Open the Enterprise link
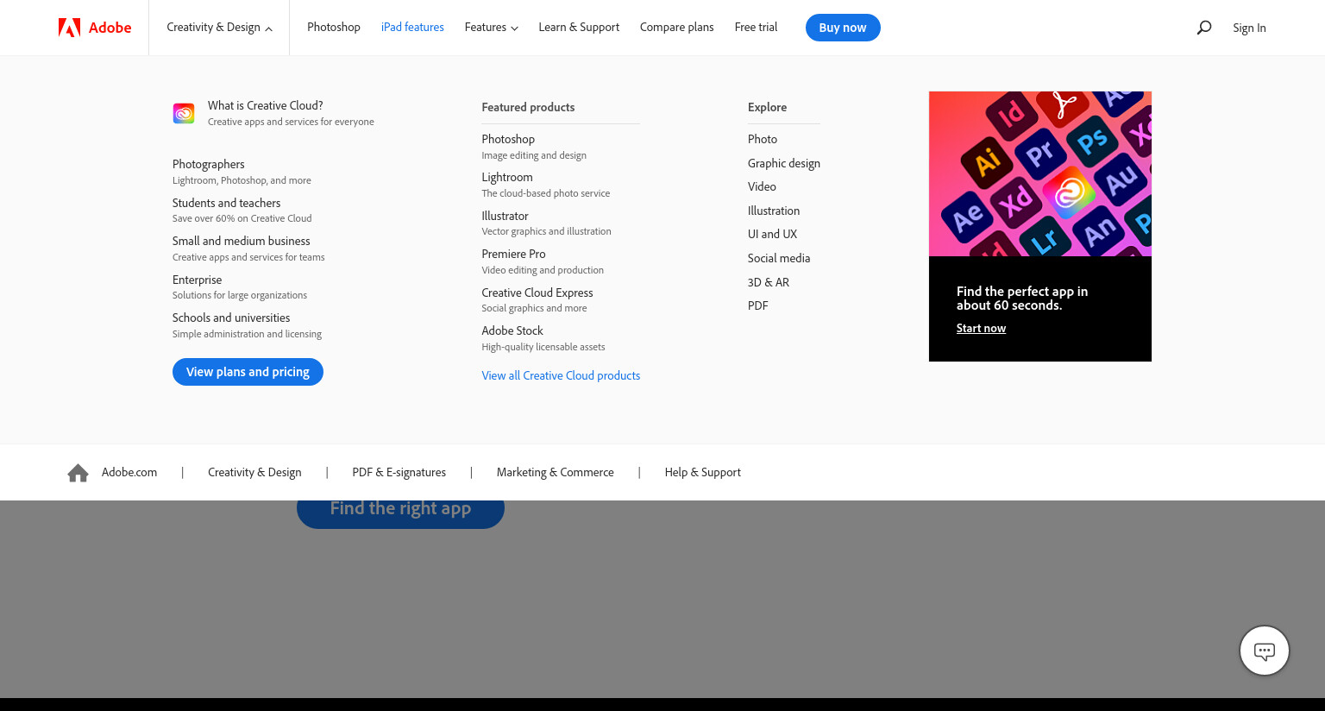Image resolution: width=1325 pixels, height=711 pixels. 197,280
